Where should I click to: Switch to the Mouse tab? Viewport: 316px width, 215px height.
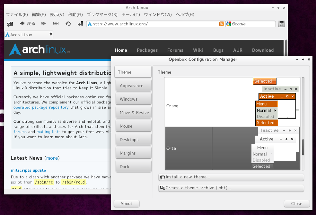(x=133, y=126)
